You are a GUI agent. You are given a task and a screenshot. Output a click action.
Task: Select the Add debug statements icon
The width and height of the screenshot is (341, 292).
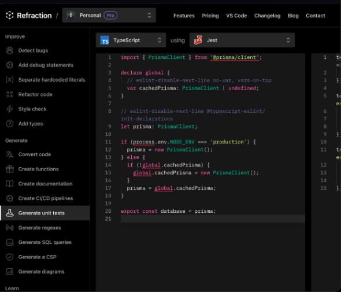pos(10,65)
